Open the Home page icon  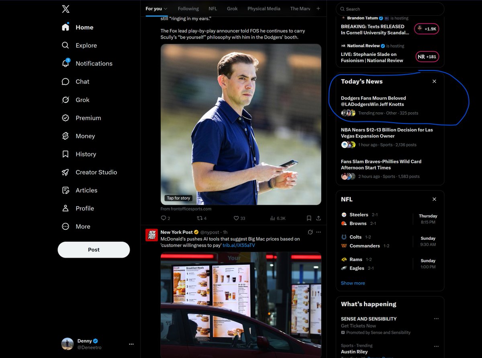coord(65,27)
